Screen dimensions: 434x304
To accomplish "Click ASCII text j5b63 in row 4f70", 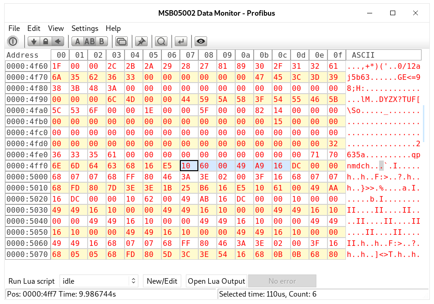I will click(358, 77).
